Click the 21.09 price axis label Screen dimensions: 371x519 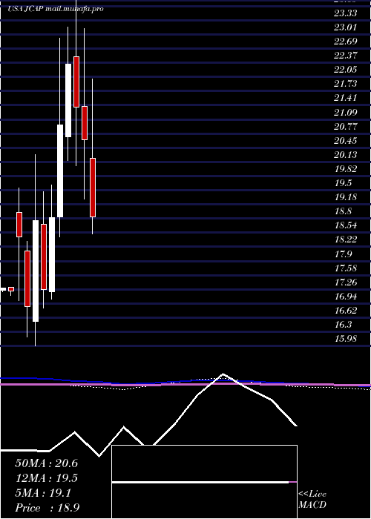point(346,112)
